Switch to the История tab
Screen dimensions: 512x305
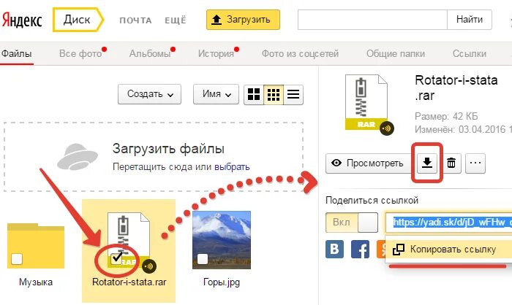(217, 53)
